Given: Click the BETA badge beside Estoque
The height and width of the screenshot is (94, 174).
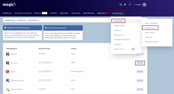Looking at the screenshot, I should click(45, 13).
